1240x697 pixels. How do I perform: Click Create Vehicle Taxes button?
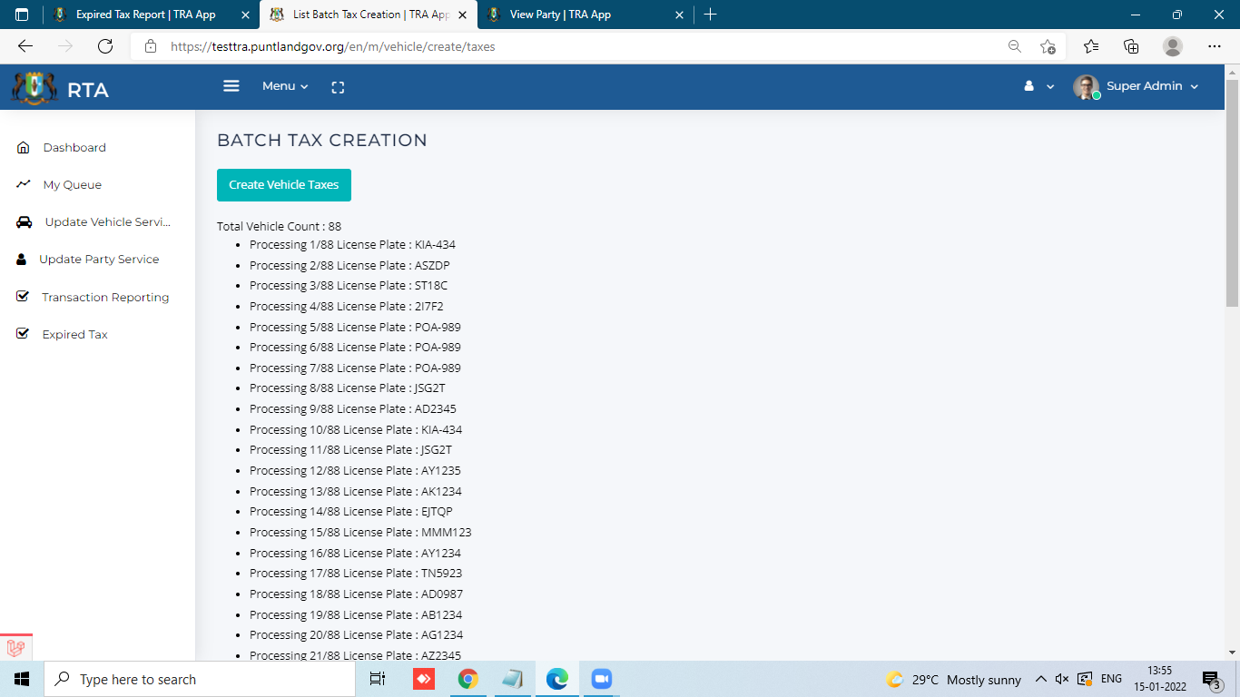pos(284,184)
